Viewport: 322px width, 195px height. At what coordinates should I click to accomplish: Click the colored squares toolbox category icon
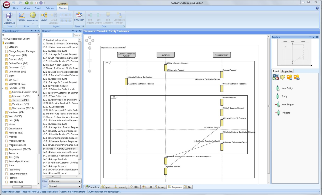point(276,77)
